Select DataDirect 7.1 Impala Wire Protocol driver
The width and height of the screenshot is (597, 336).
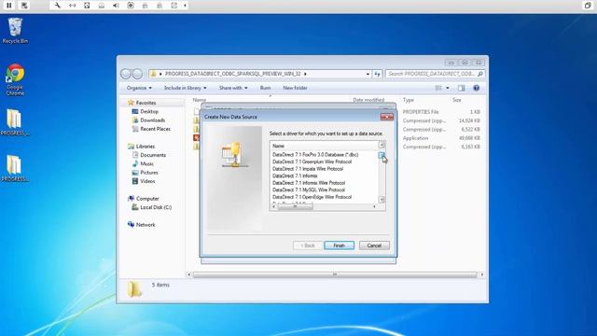(308, 169)
